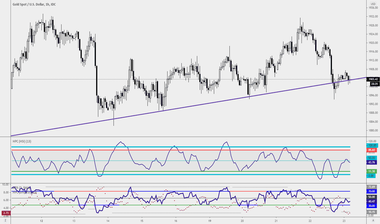Click the 1920.00 price axis tick

tap(373, 43)
